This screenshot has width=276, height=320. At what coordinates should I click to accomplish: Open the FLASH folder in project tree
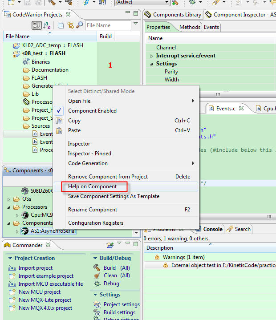[x=39, y=78]
